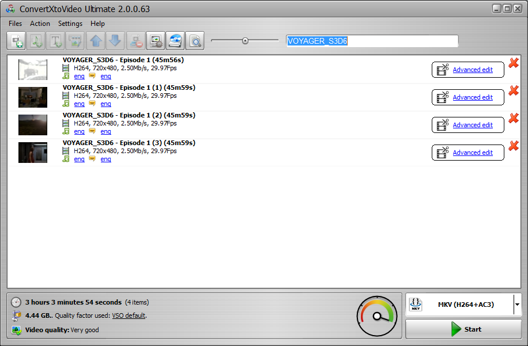Click the audio eng link for Episode 1 (1)
Viewport: 528px width, 346px height.
[x=79, y=104]
